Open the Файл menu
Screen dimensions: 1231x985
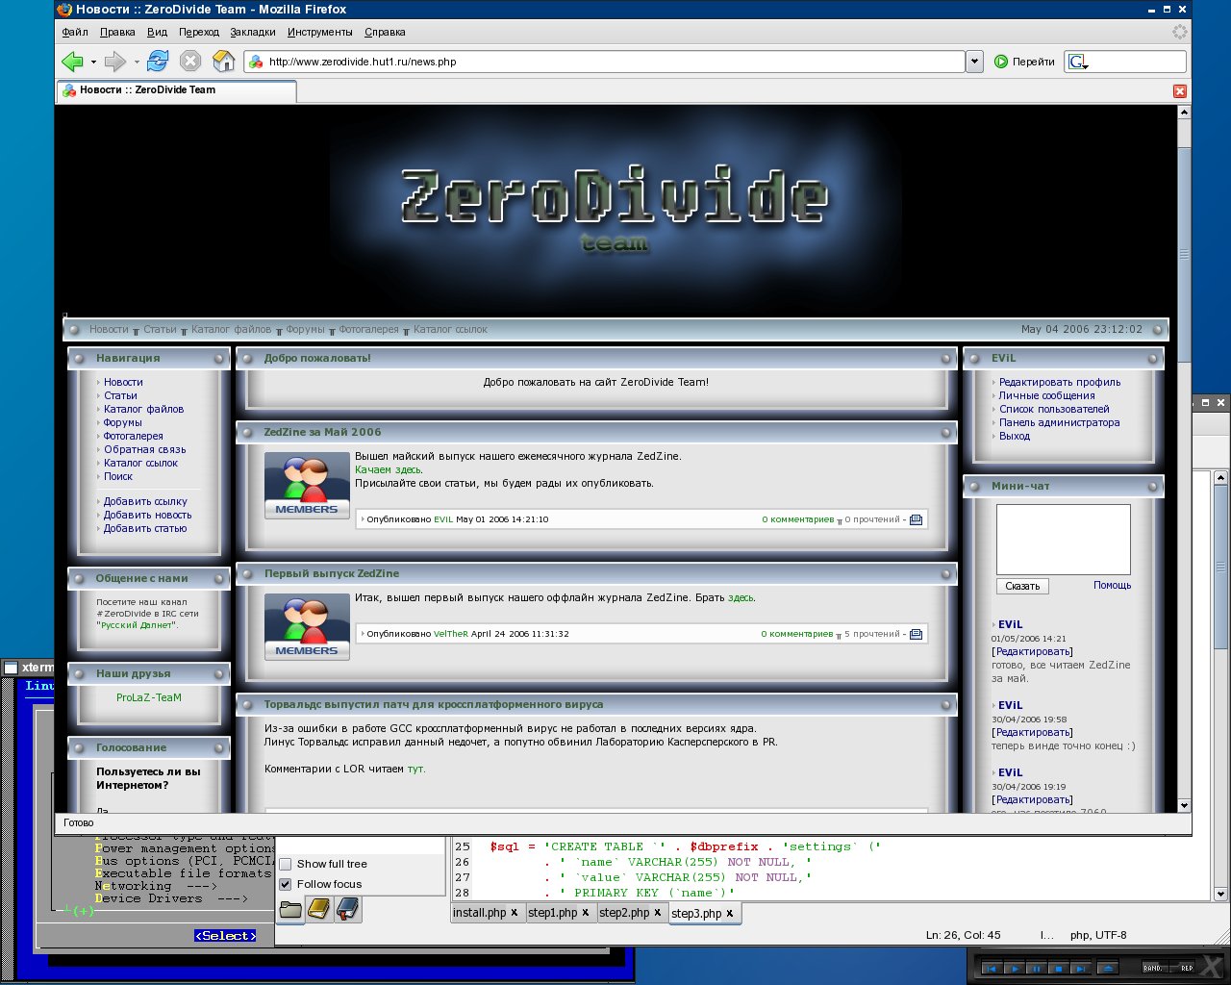[x=75, y=32]
